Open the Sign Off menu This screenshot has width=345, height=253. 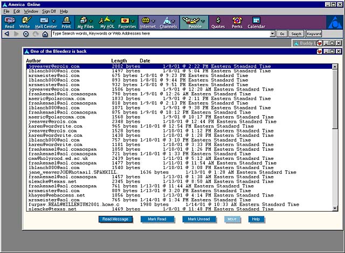[x=49, y=11]
